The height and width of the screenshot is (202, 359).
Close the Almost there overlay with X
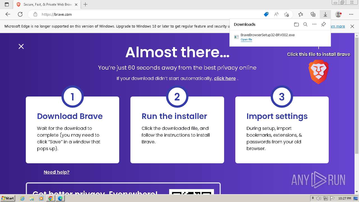(21, 46)
